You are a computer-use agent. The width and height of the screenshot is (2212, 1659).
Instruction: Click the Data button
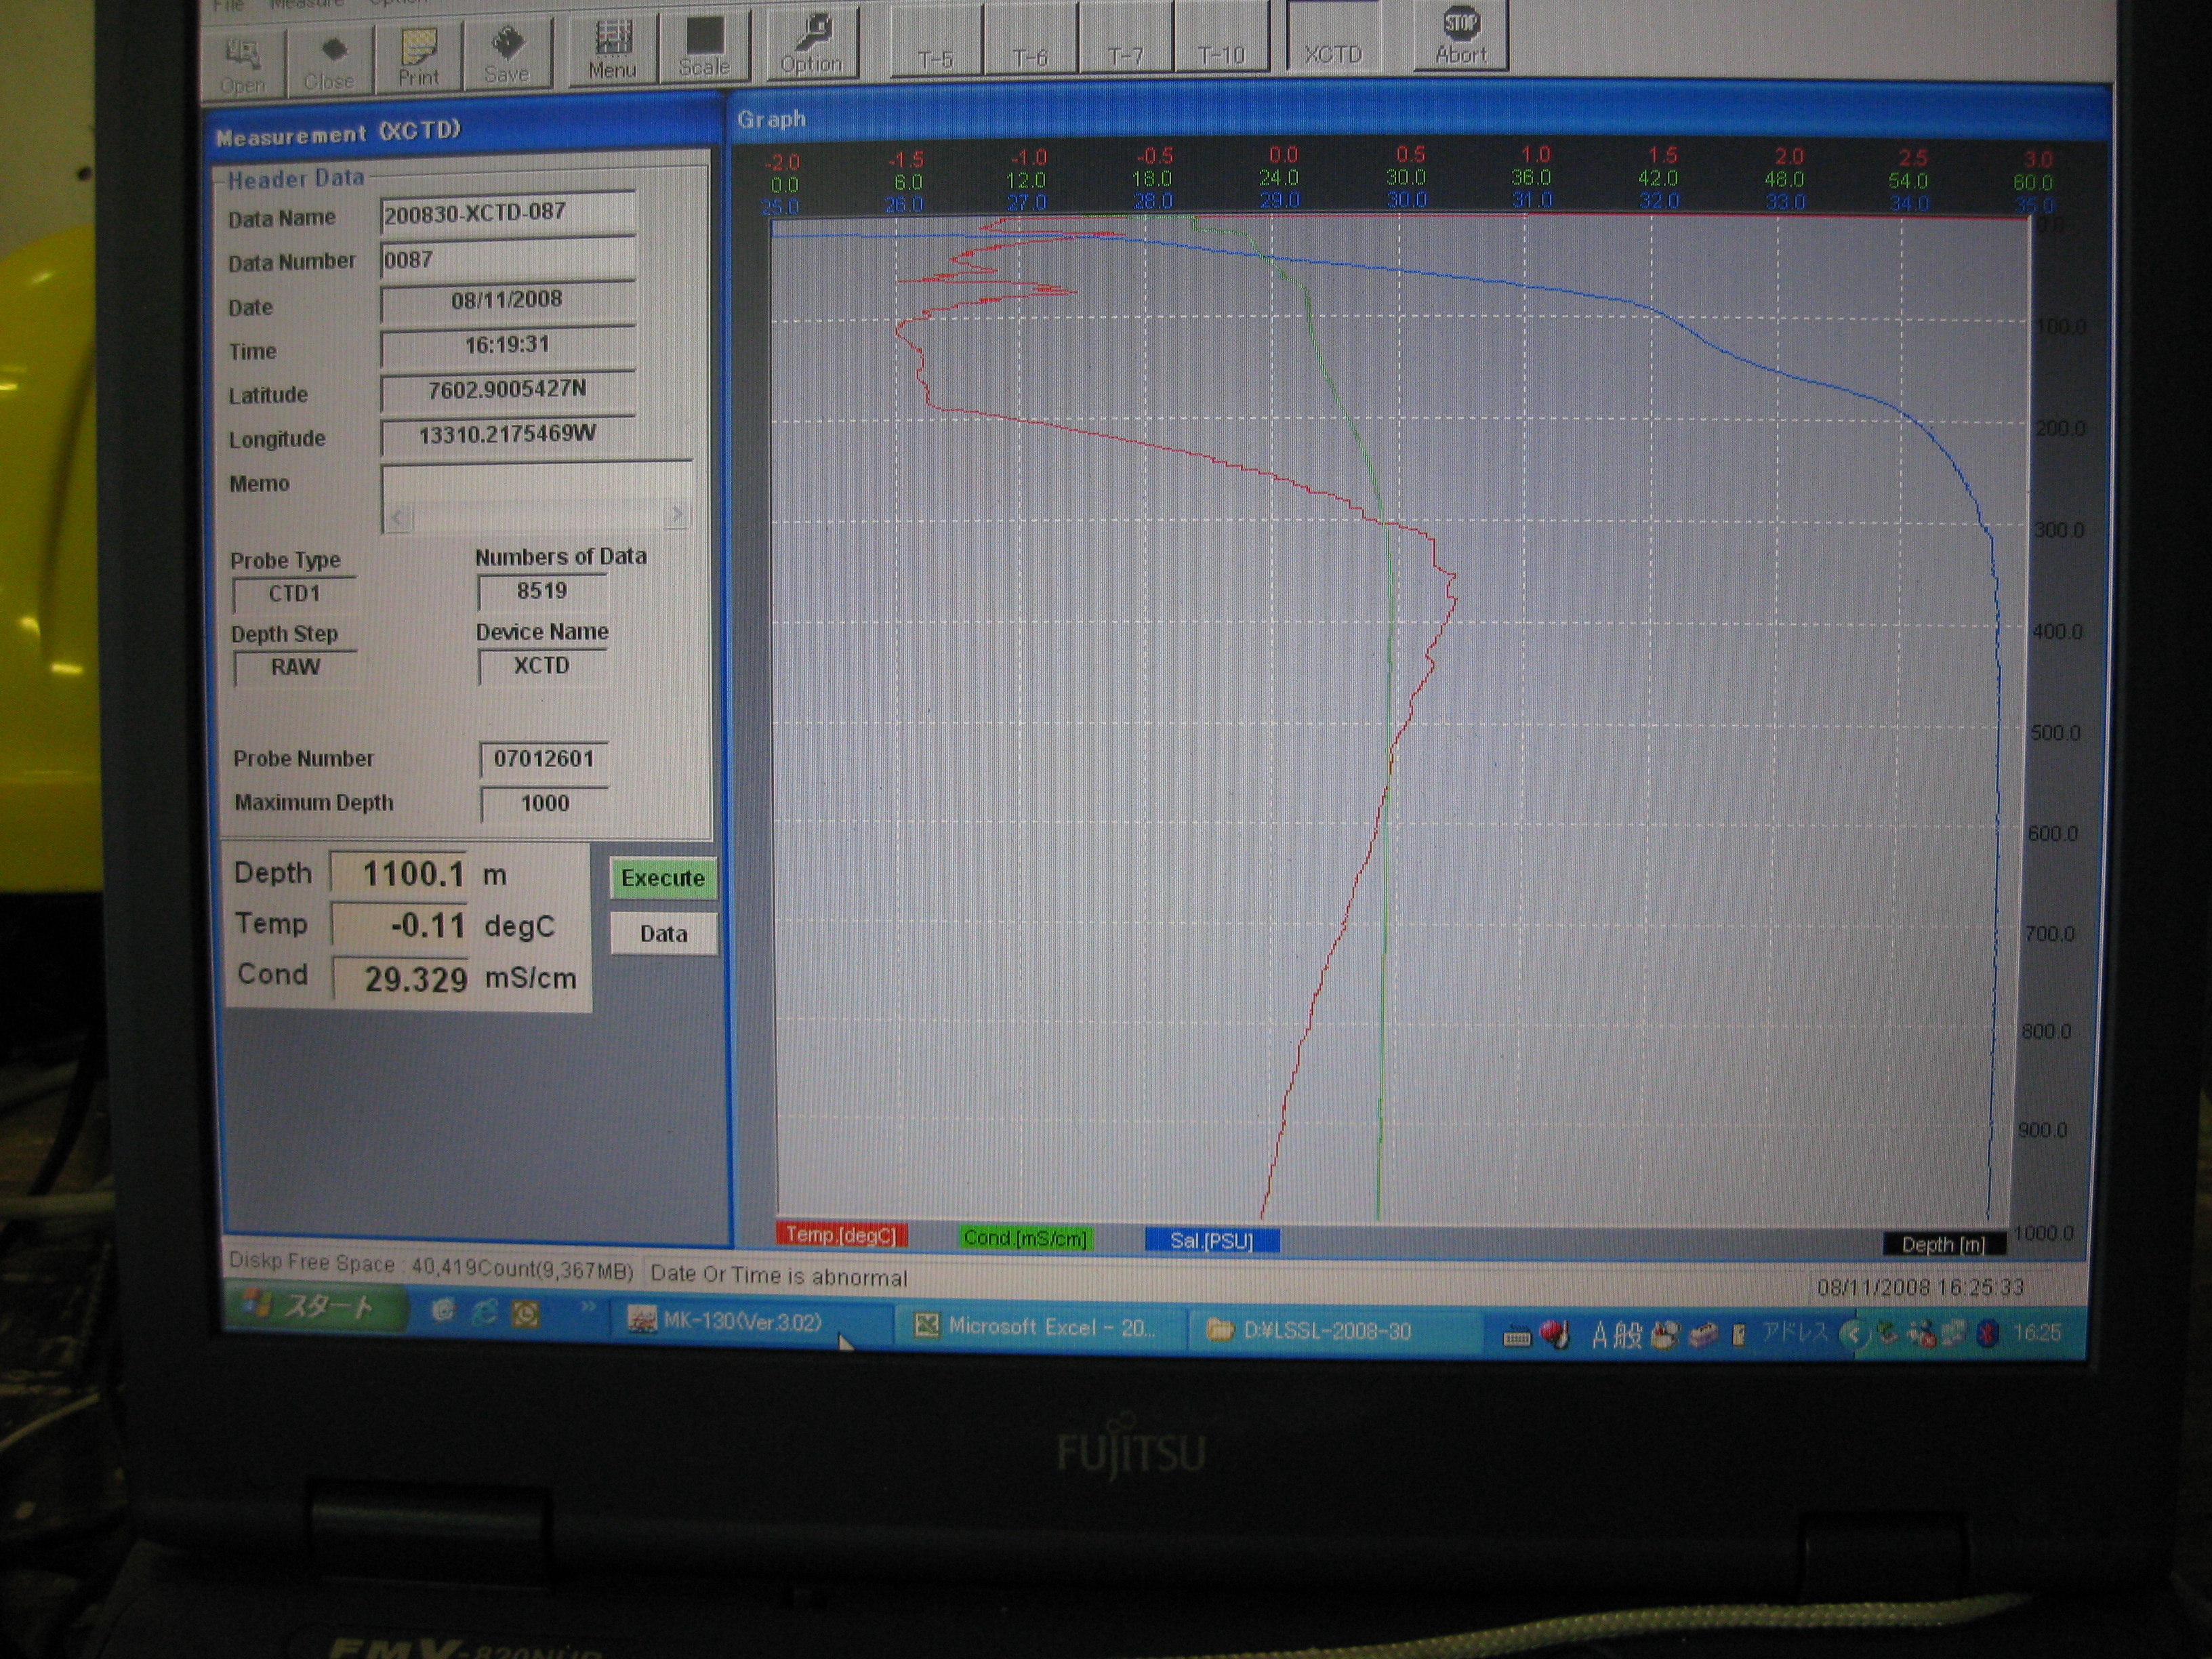tap(663, 933)
